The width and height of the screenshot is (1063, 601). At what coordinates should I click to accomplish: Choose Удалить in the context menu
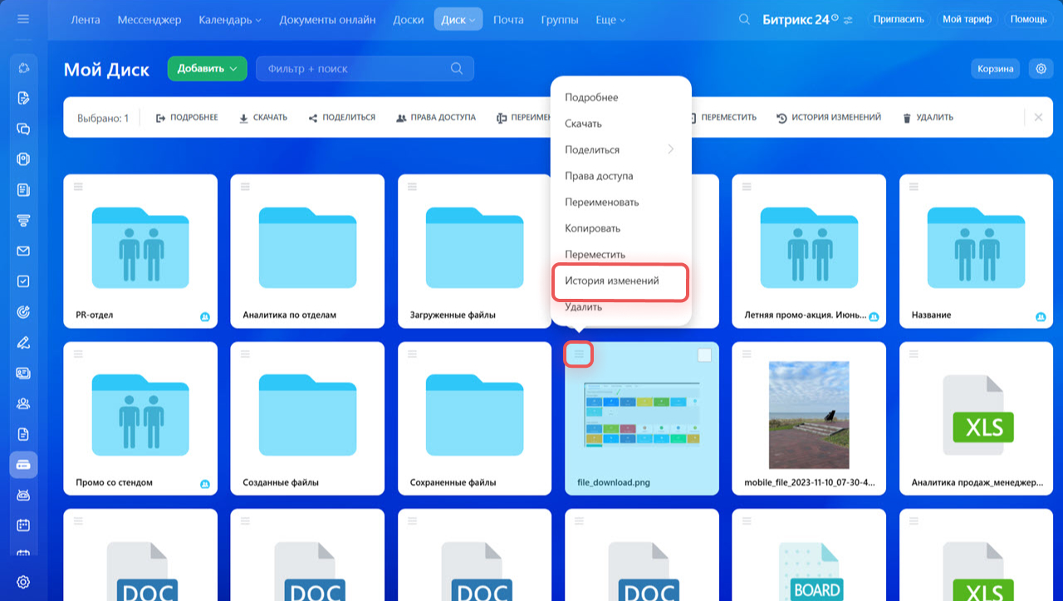click(620, 307)
